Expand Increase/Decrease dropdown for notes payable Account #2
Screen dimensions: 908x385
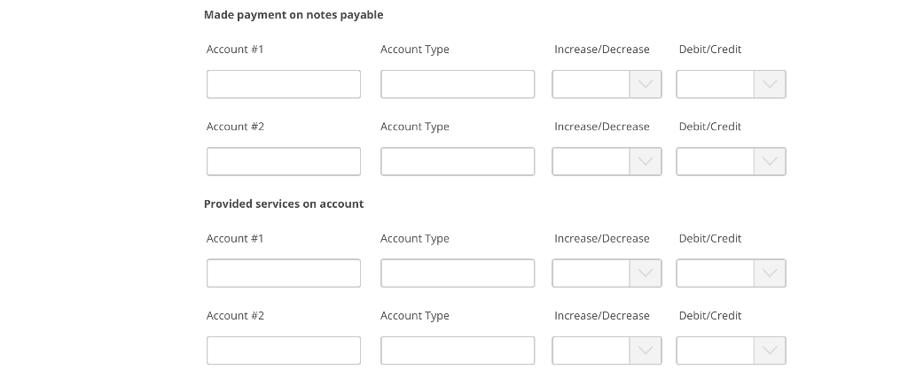coord(607,161)
